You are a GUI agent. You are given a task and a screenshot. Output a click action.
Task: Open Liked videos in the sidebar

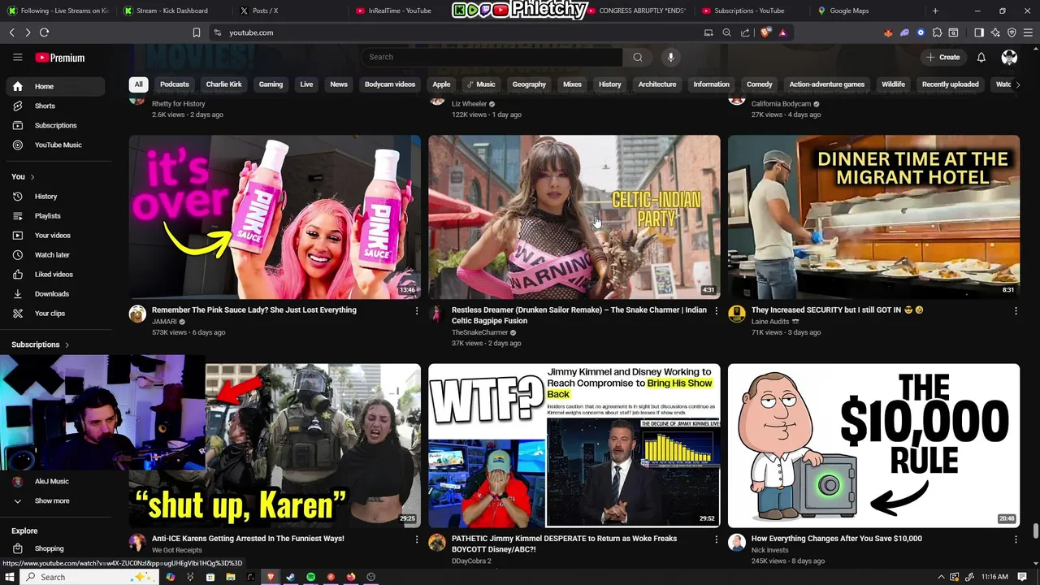55,275
